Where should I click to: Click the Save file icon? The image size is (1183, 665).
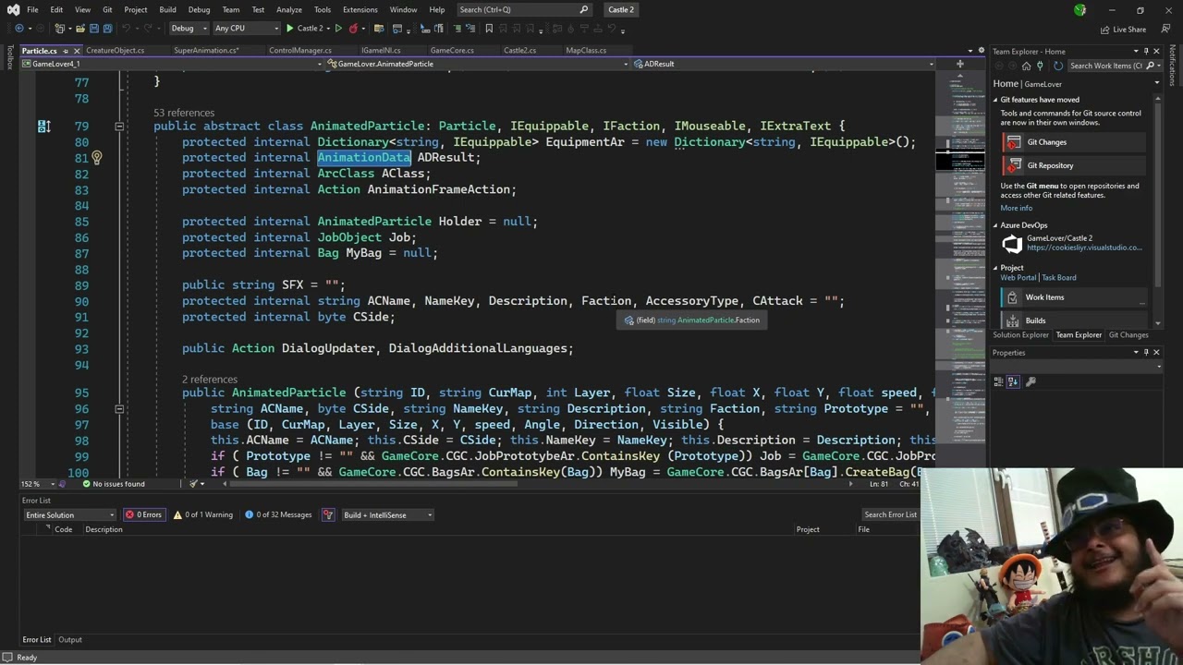[96, 29]
